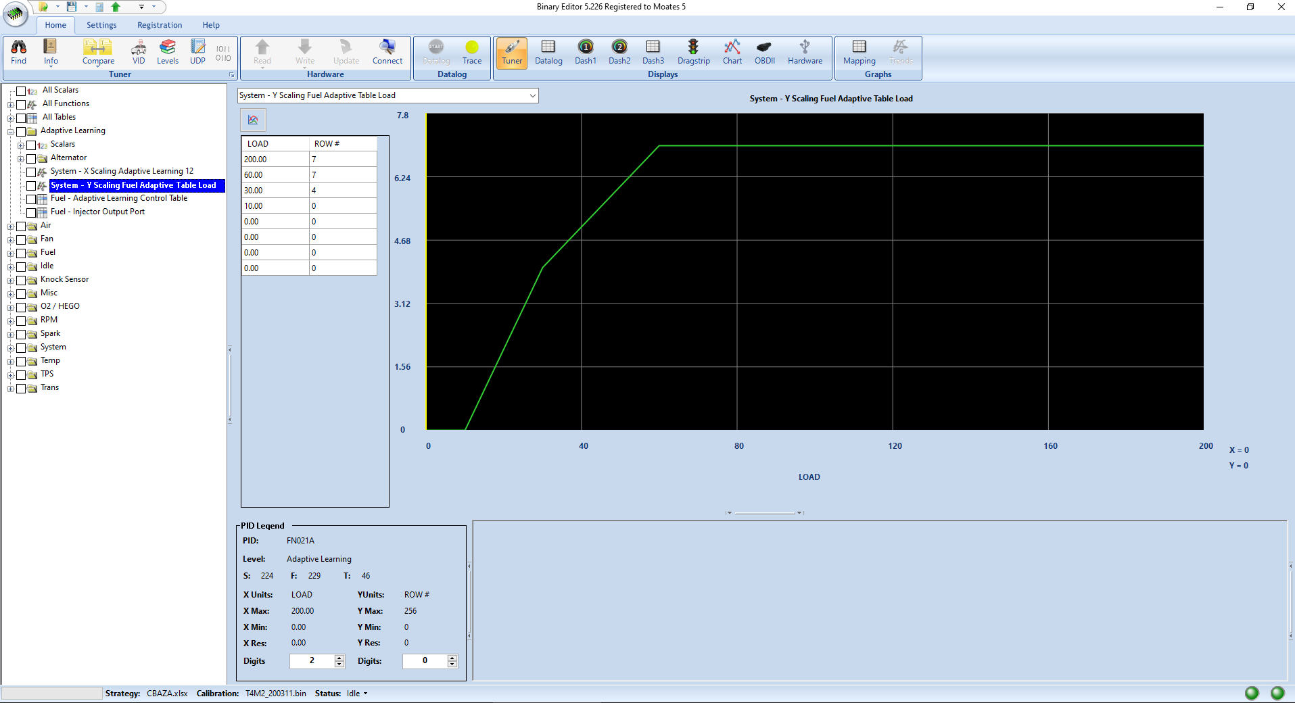Image resolution: width=1295 pixels, height=703 pixels.
Task: Open the table selection dropdown
Action: point(532,96)
